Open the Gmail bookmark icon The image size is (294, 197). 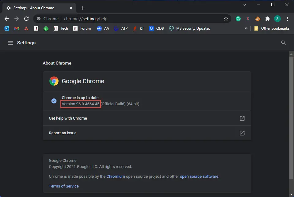click(x=17, y=28)
